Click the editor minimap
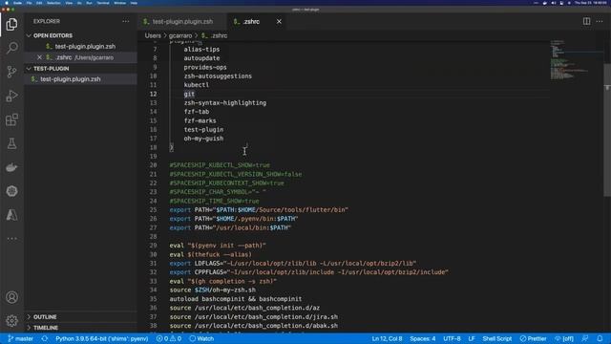The height and width of the screenshot is (344, 611). click(x=576, y=58)
